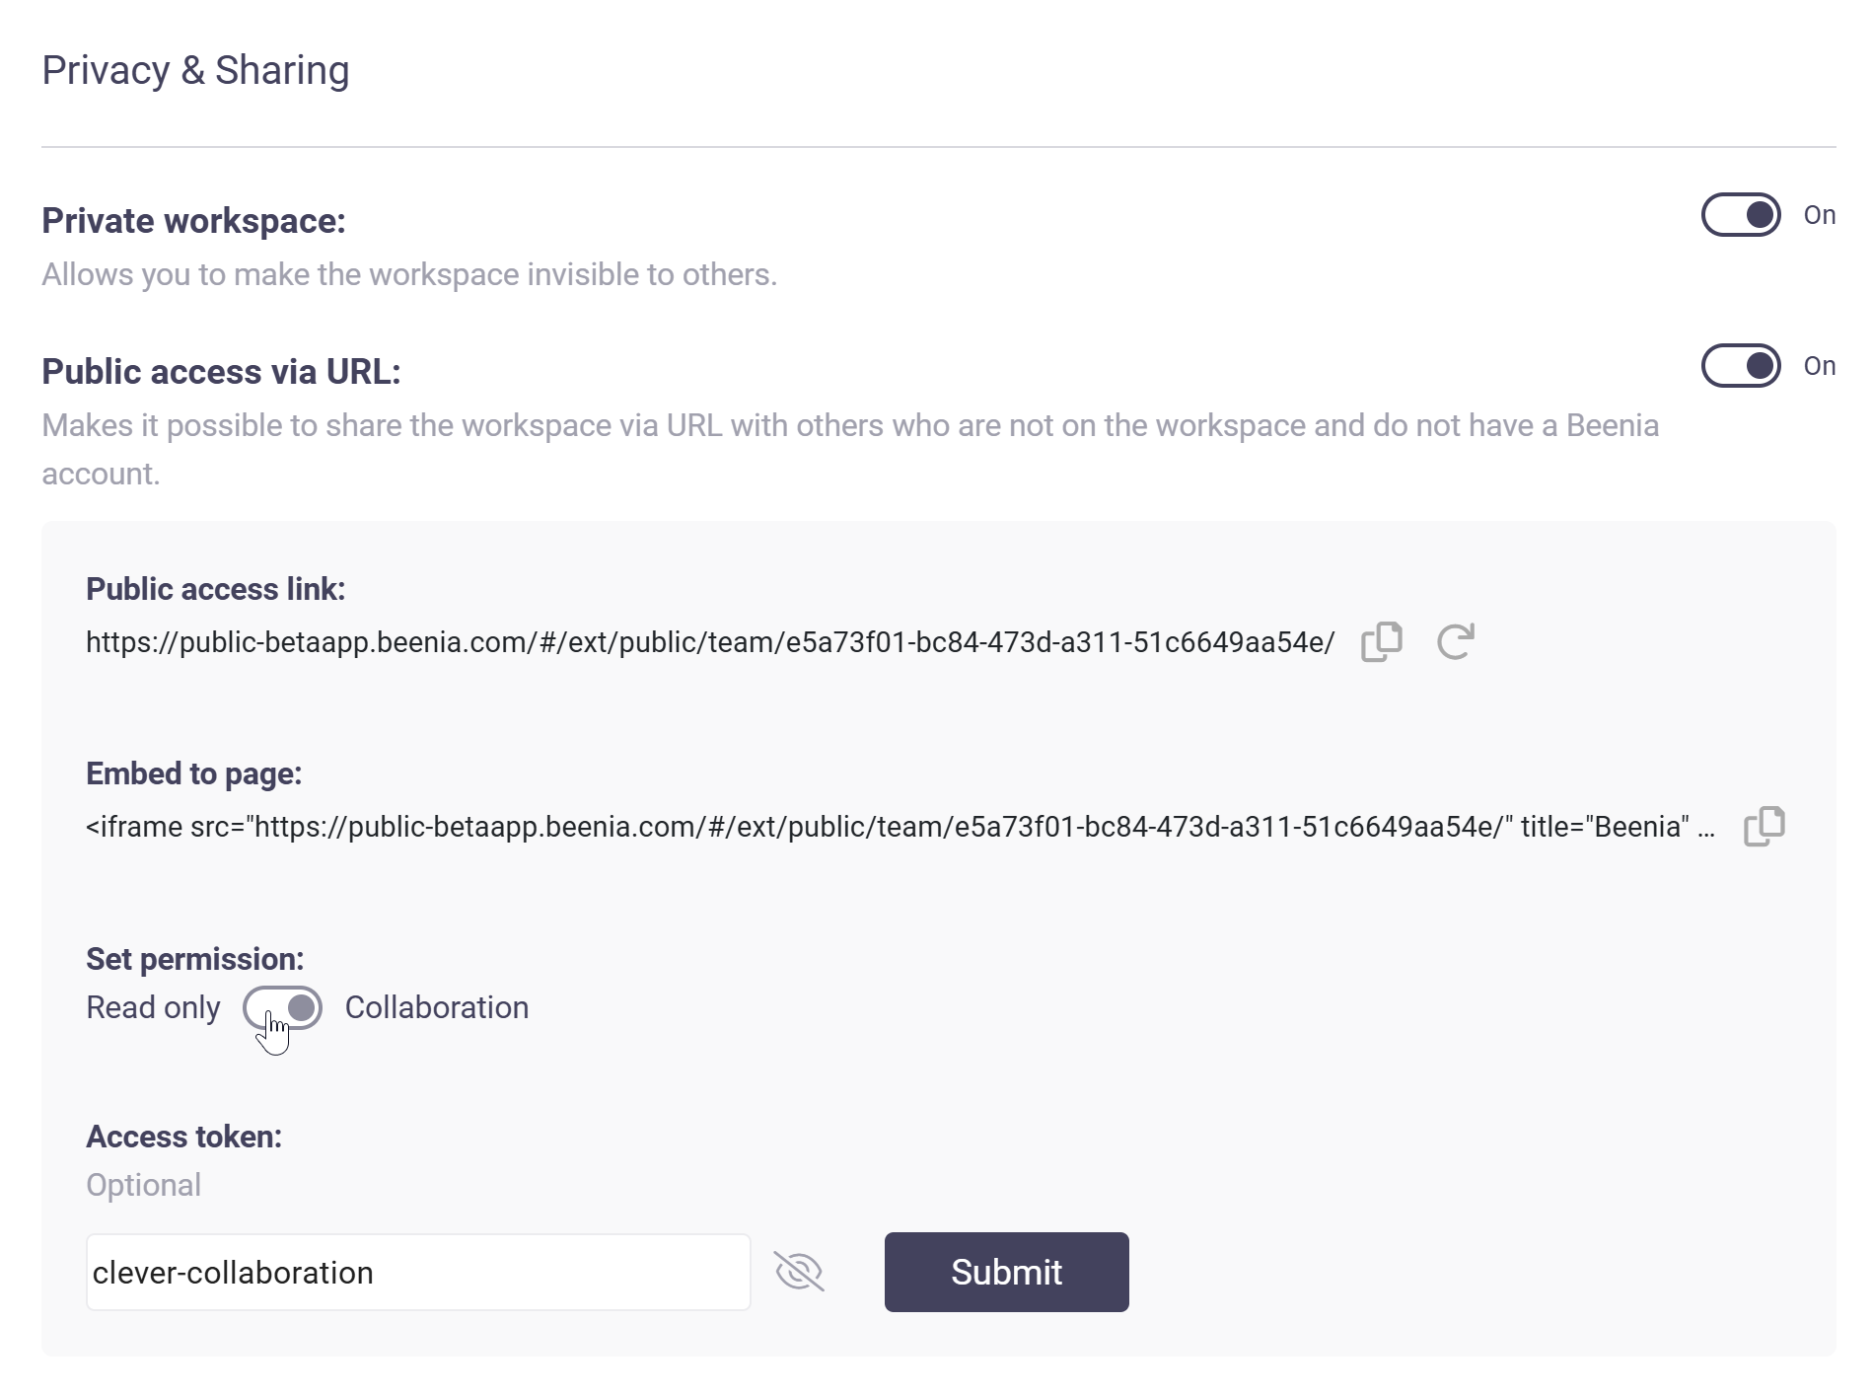Toggle access token visibility eye icon
The height and width of the screenshot is (1397, 1873).
tap(799, 1272)
